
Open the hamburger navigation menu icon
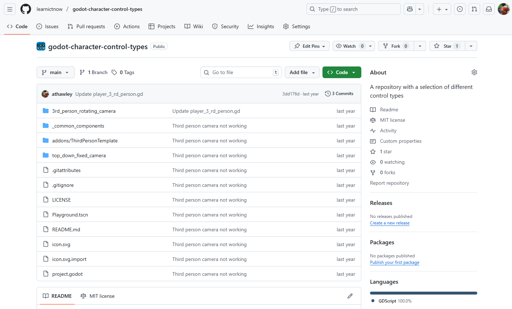9,9
